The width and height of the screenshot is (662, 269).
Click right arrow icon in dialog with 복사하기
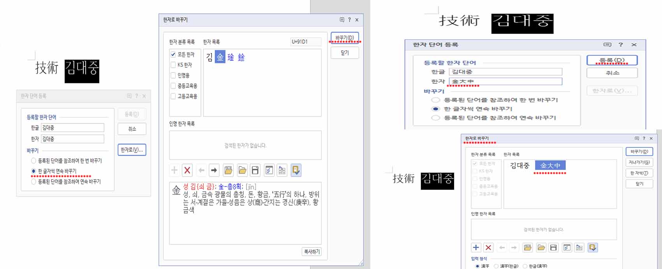(214, 170)
